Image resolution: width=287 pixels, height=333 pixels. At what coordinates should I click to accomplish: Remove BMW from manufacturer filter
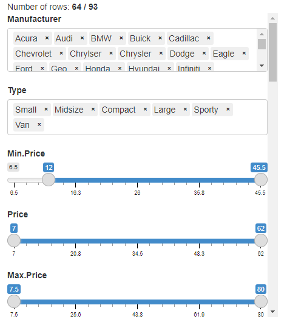[x=121, y=38]
